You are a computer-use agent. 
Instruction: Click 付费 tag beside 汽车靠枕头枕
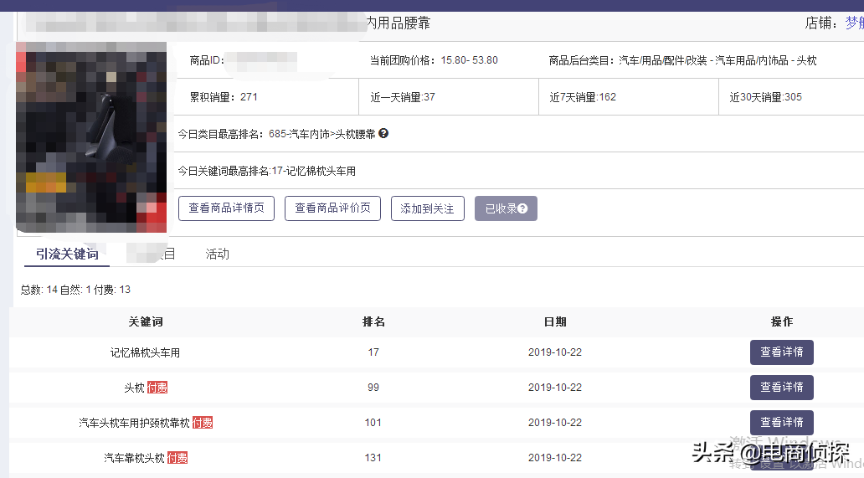[x=177, y=458]
